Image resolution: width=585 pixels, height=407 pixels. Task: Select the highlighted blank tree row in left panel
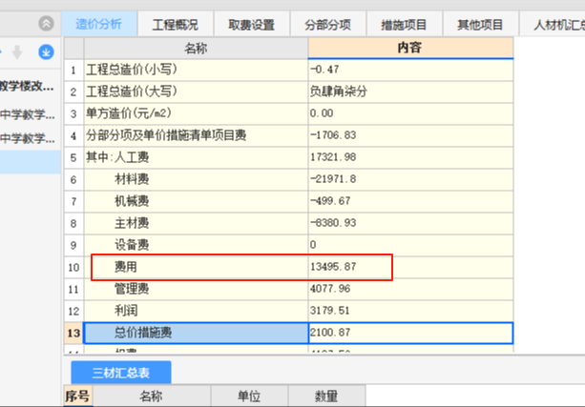point(31,162)
